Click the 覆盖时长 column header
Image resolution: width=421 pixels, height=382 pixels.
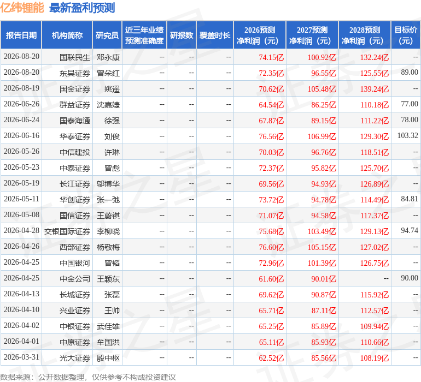click(x=215, y=35)
